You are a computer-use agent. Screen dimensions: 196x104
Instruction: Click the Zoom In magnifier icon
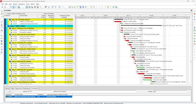pyautogui.click(x=91, y=7)
